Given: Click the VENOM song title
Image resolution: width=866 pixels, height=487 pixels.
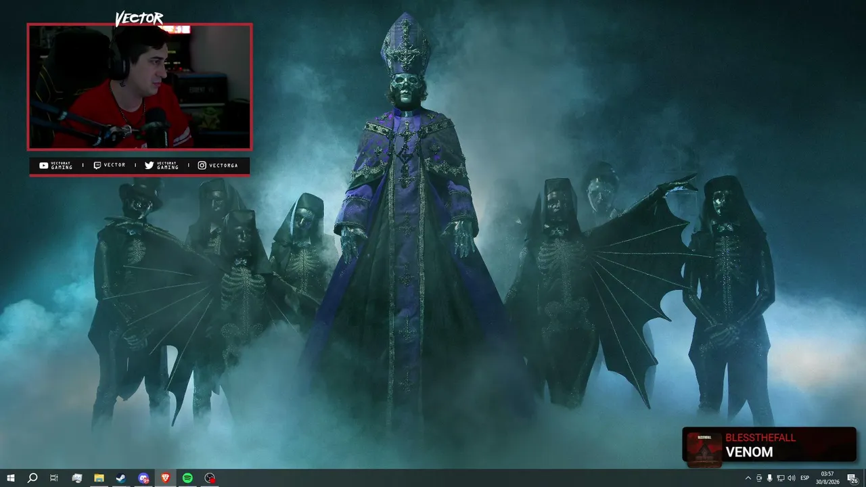Looking at the screenshot, I should coord(749,452).
